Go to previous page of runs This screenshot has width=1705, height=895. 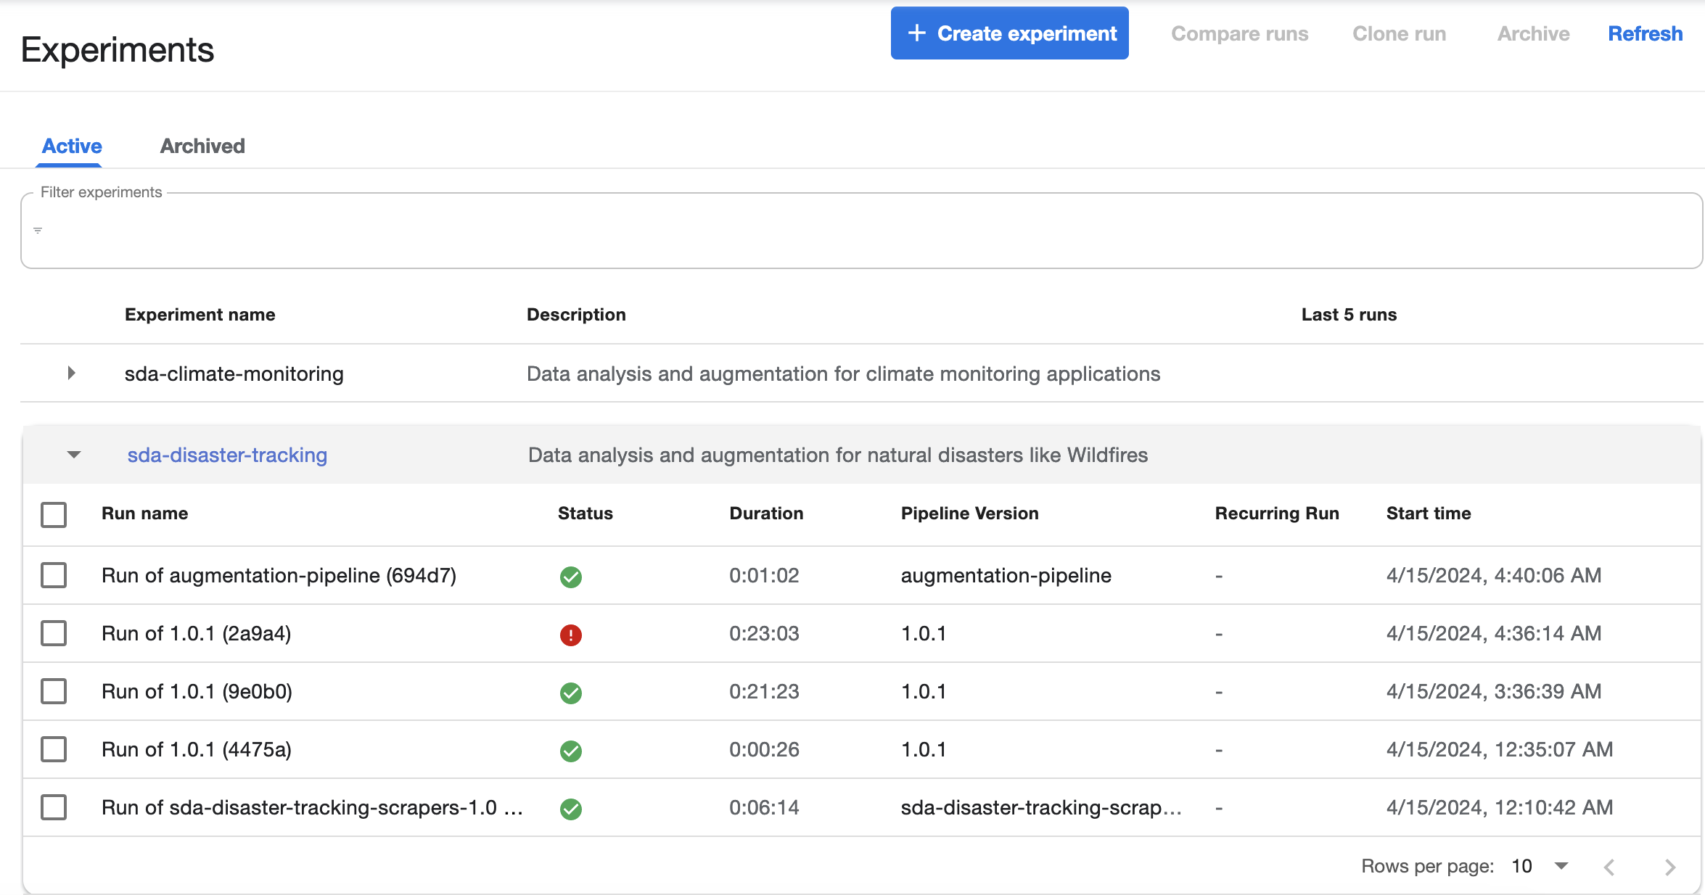point(1609,867)
